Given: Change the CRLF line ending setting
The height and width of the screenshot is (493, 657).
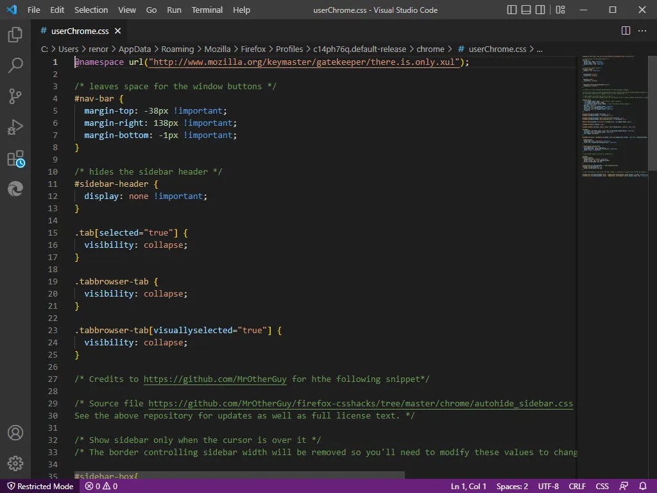Looking at the screenshot, I should [x=576, y=486].
